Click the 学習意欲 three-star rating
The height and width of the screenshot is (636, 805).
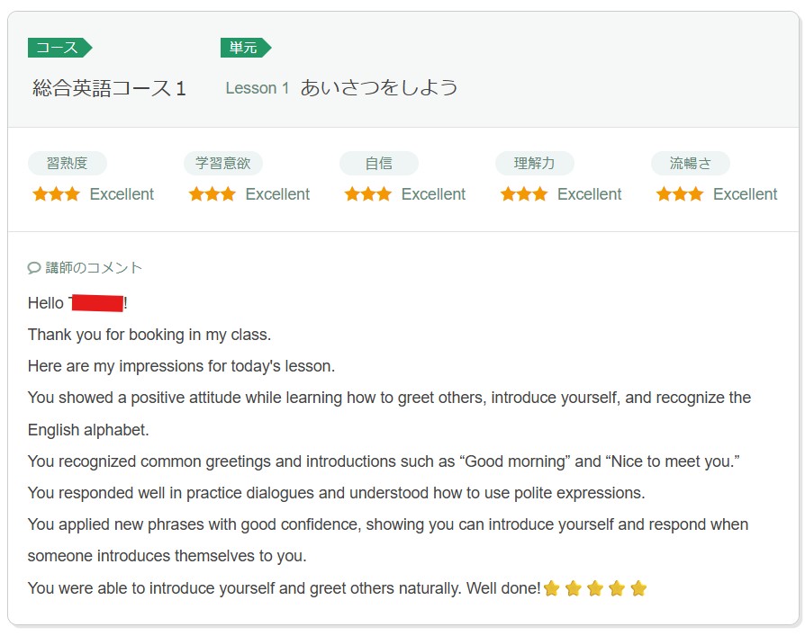tap(212, 194)
